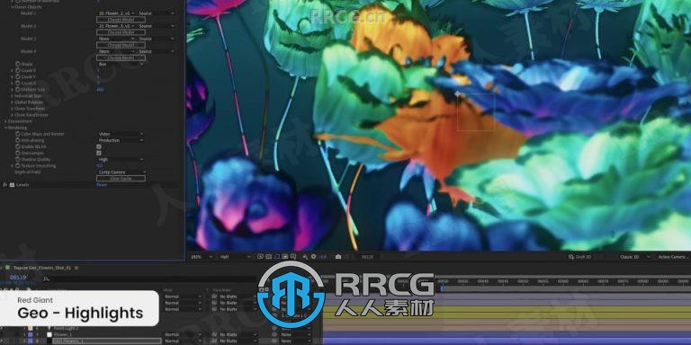Screen dimensions: 691x345
Task: Toggle the Oversample checkbox
Action: tap(99, 153)
